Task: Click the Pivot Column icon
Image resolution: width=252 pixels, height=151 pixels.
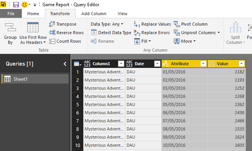Action: pyautogui.click(x=176, y=24)
